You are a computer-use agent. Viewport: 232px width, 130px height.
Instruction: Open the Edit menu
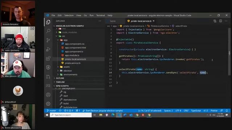pos(59,15)
